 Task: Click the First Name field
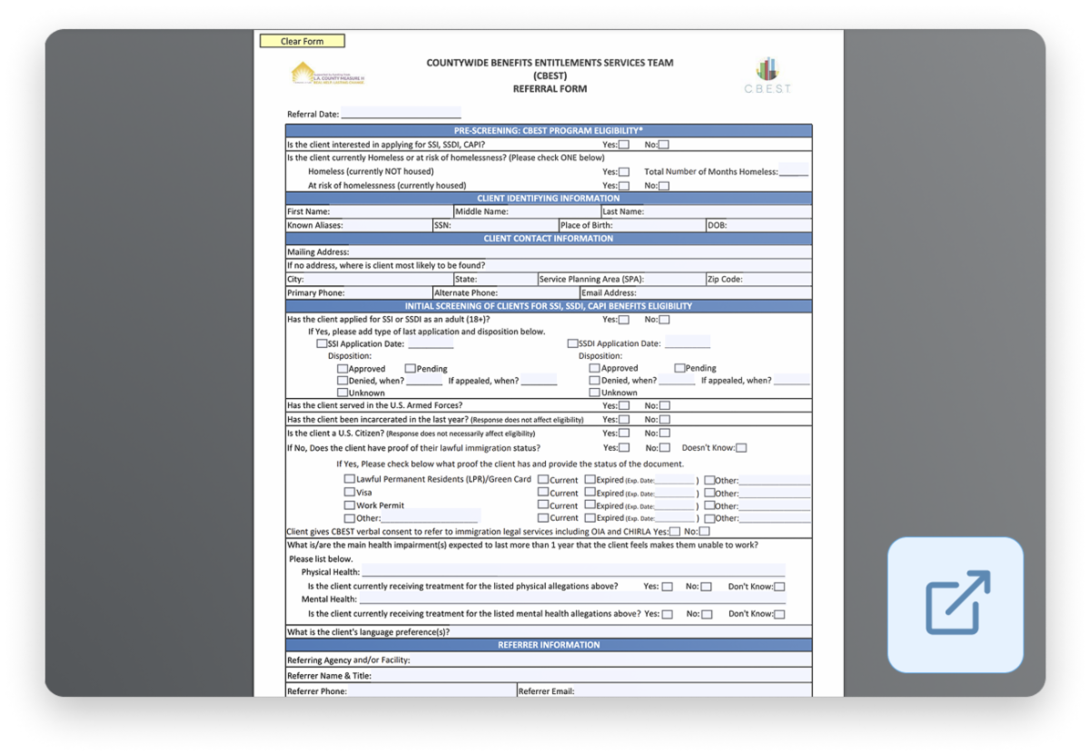tap(391, 212)
